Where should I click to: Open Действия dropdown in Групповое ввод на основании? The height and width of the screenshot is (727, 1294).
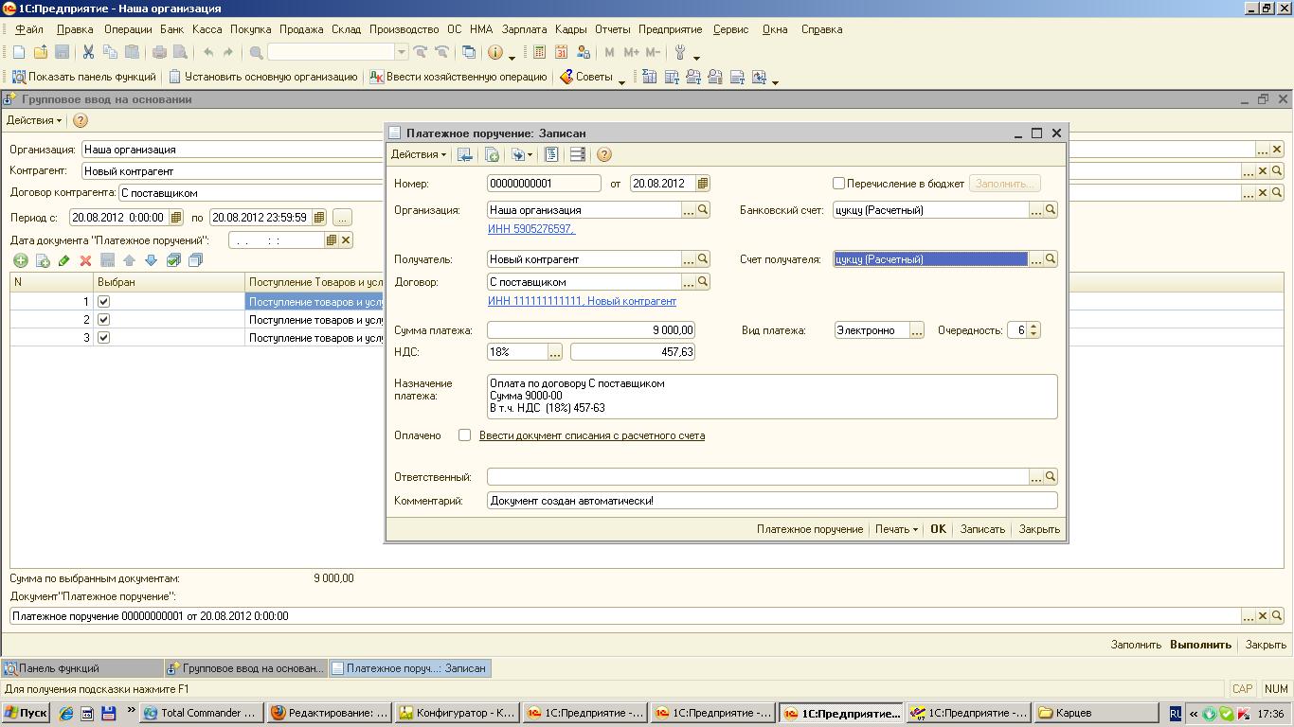34,120
